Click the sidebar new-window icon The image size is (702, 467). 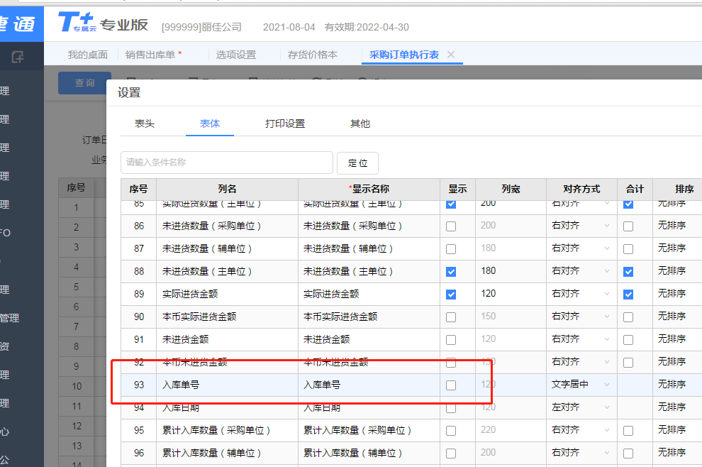tap(18, 57)
